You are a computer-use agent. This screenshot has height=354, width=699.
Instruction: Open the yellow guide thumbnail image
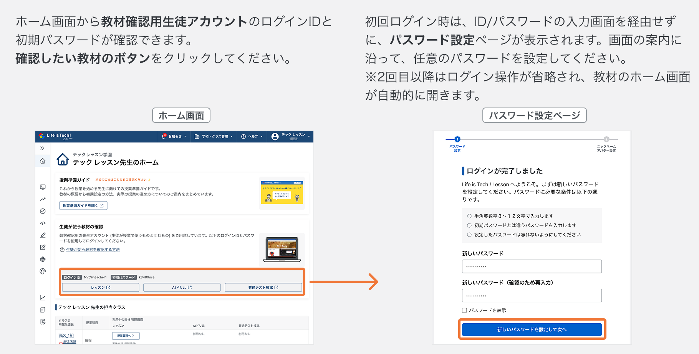point(282,193)
